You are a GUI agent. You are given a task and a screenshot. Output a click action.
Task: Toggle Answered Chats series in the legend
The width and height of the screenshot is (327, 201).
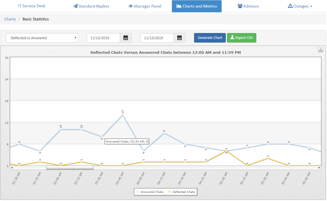pos(150,192)
